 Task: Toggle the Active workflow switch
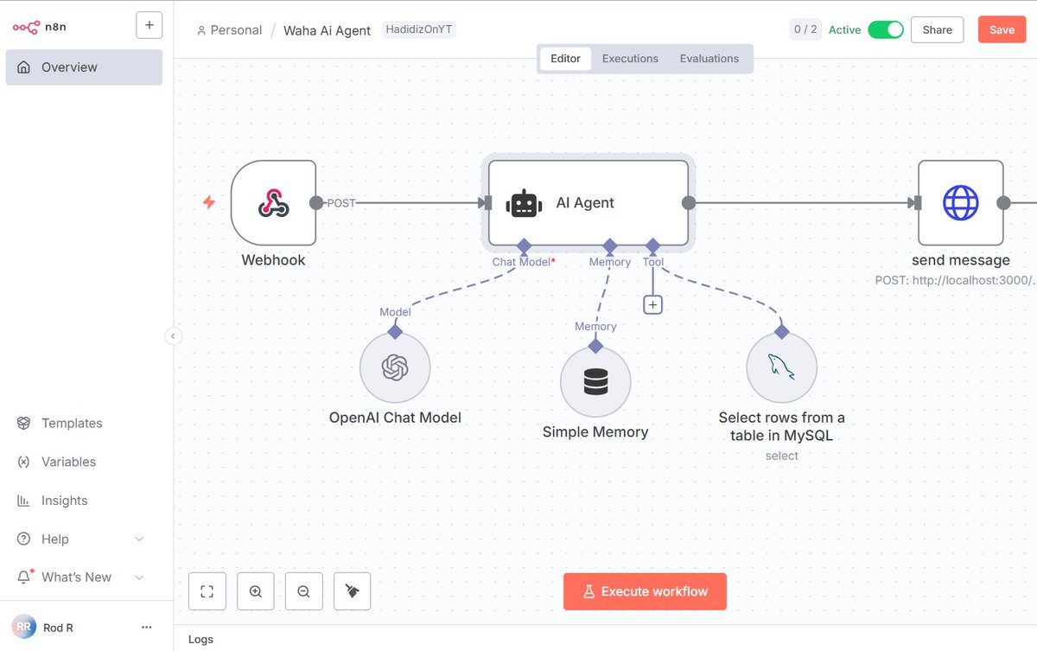(x=885, y=29)
